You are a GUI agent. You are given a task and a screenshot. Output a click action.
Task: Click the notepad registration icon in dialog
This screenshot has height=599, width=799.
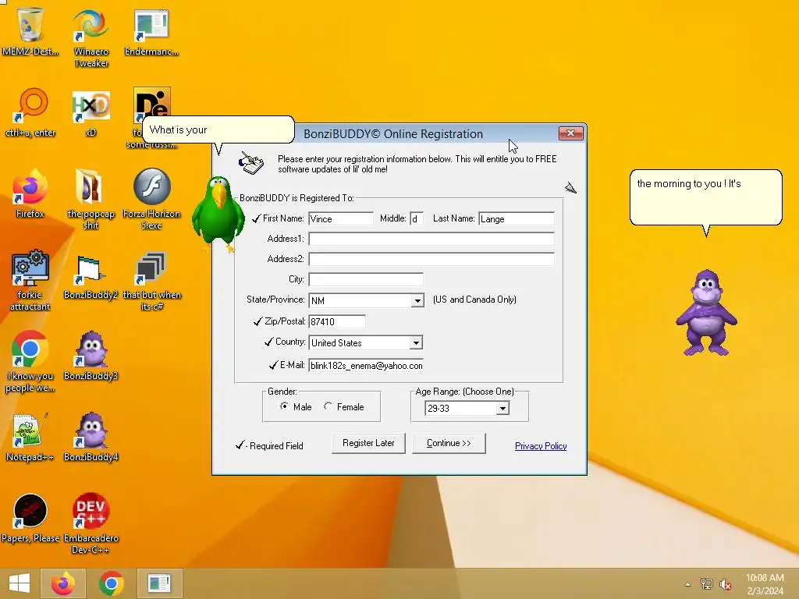(x=251, y=163)
